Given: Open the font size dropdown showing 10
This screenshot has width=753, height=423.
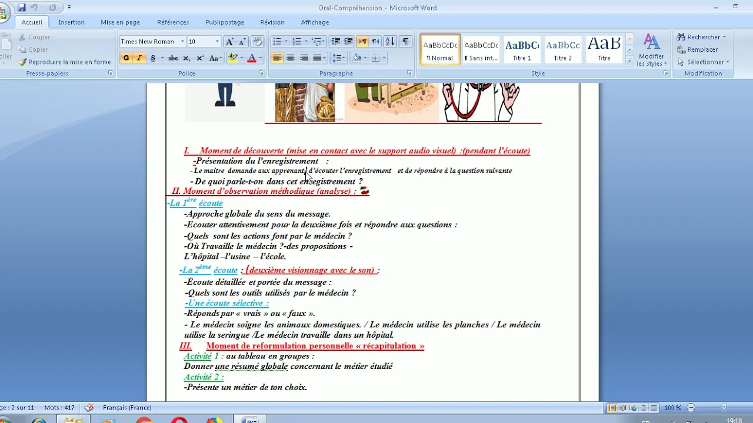Looking at the screenshot, I should tap(217, 42).
